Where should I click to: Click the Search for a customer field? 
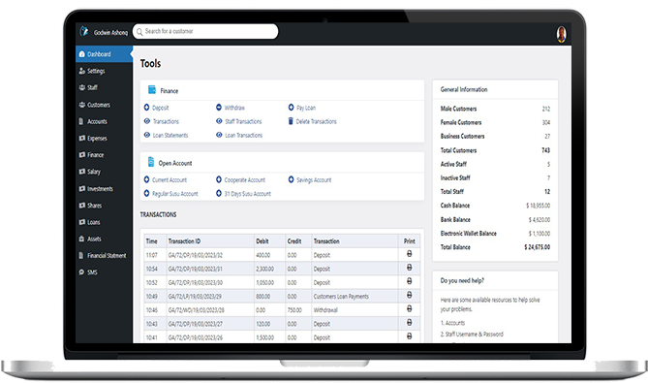[205, 31]
